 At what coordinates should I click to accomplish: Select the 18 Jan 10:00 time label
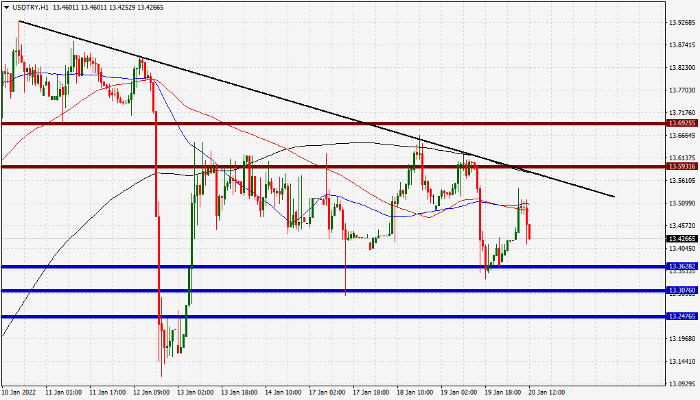click(415, 392)
